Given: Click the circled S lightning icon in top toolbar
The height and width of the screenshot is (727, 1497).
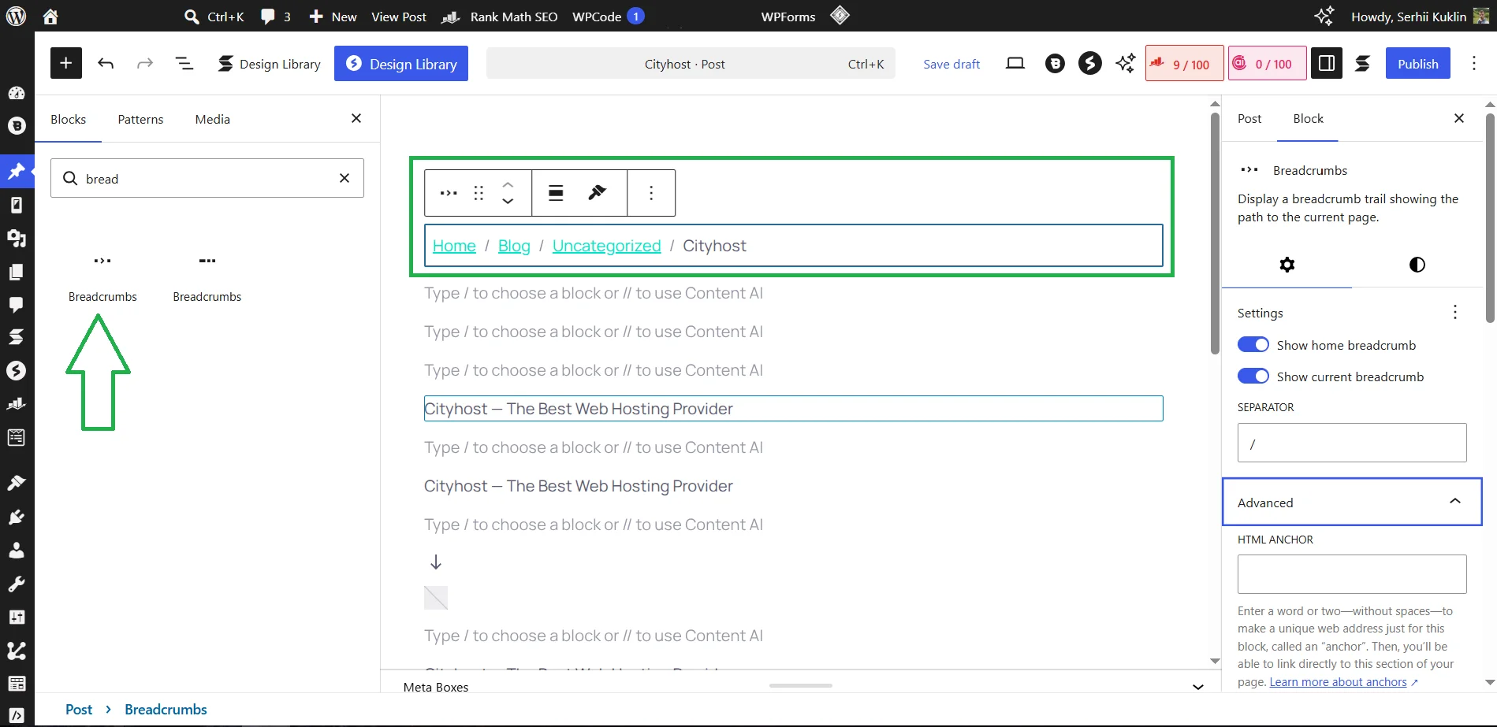Looking at the screenshot, I should point(1090,63).
